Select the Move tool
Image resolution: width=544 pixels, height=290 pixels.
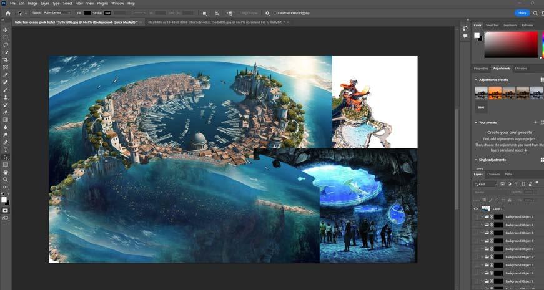click(x=6, y=30)
